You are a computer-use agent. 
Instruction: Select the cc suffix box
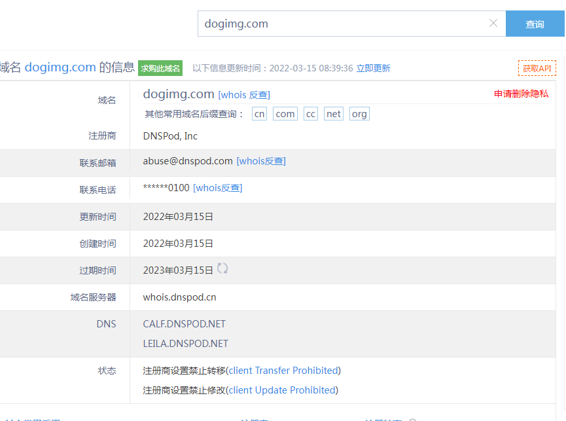click(x=310, y=114)
